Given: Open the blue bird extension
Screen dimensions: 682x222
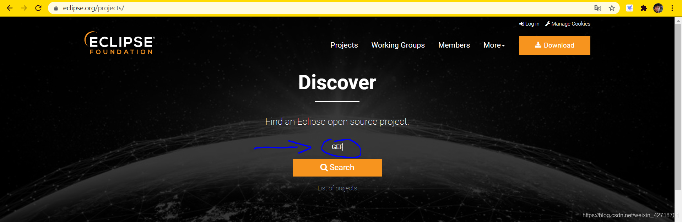Looking at the screenshot, I should 629,8.
